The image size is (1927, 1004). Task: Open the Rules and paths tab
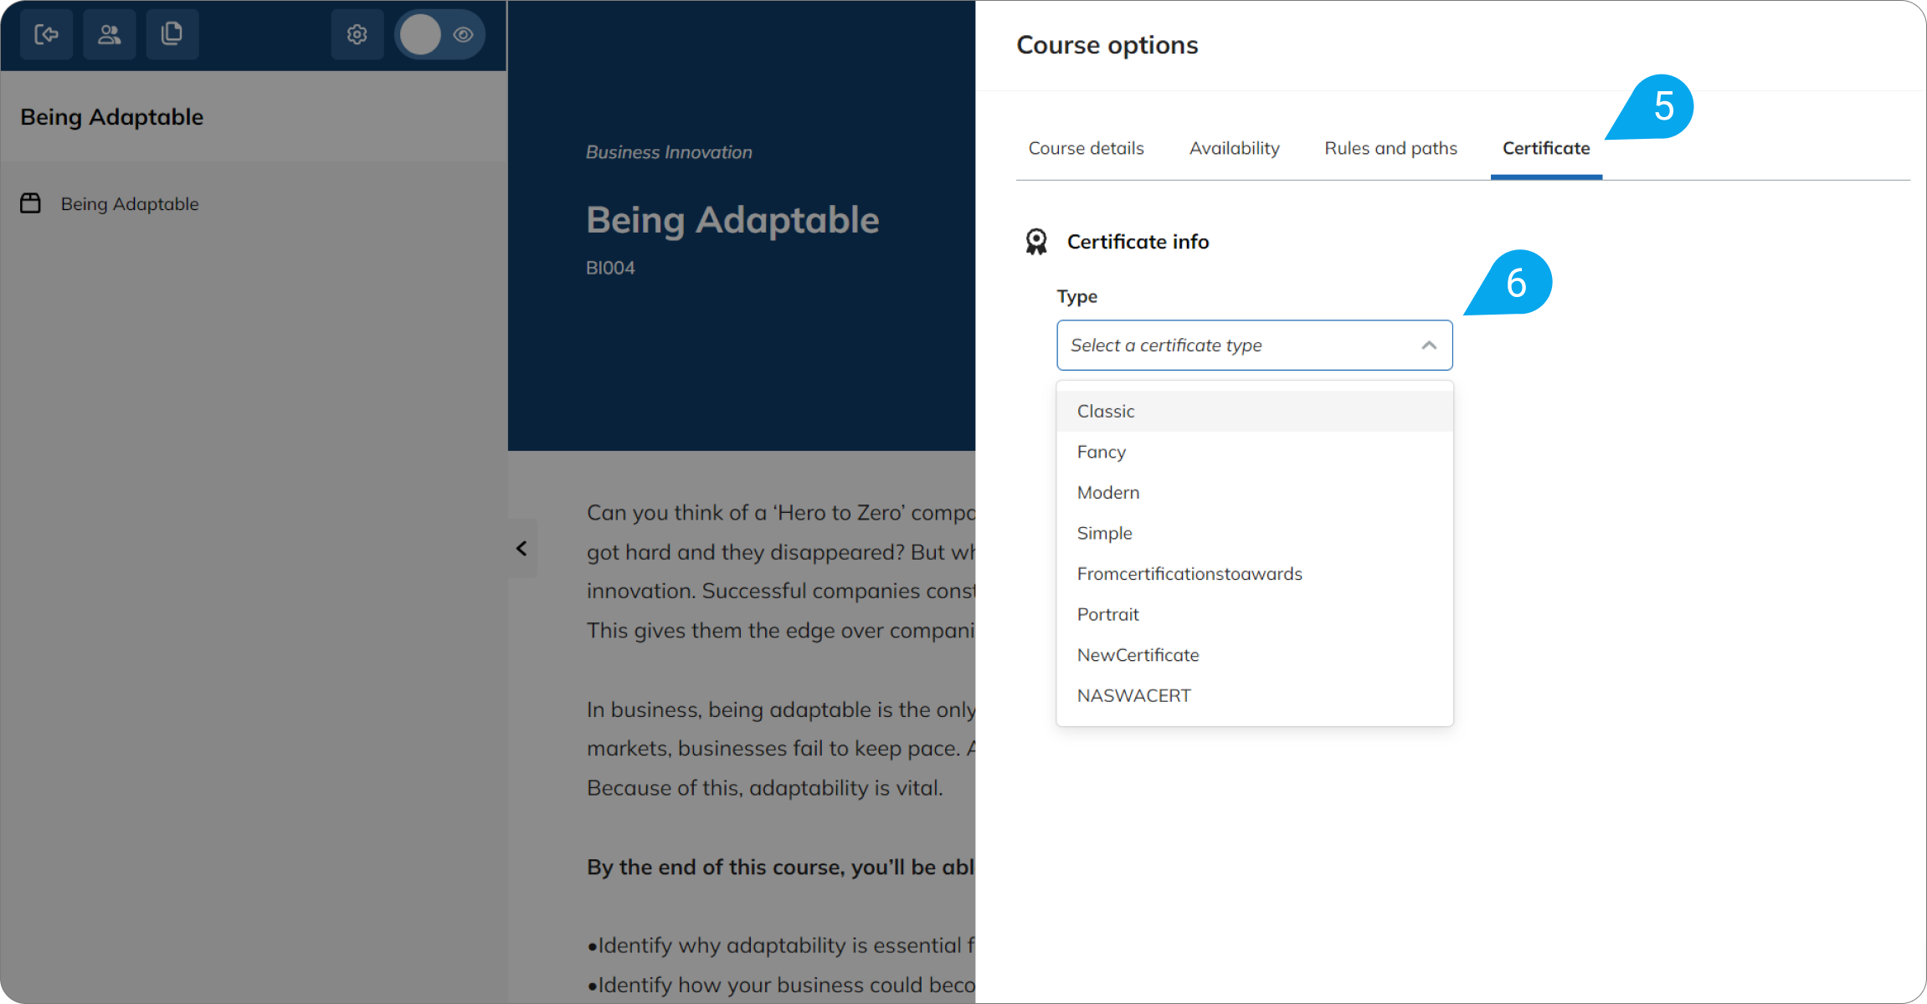click(x=1390, y=148)
